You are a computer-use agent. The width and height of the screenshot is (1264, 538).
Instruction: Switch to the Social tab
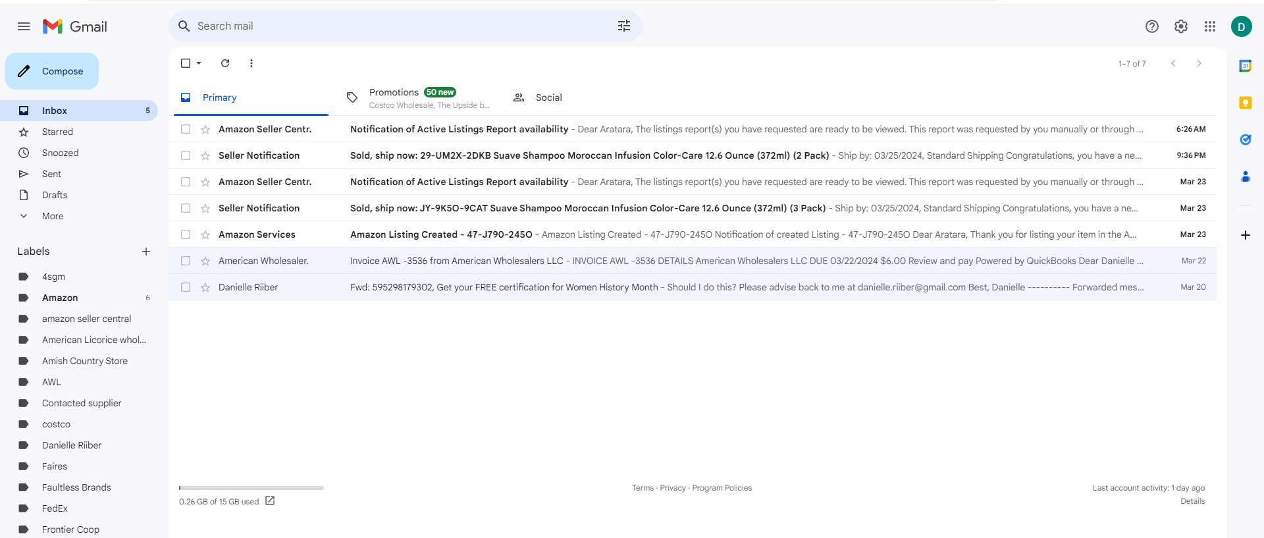pyautogui.click(x=585, y=97)
